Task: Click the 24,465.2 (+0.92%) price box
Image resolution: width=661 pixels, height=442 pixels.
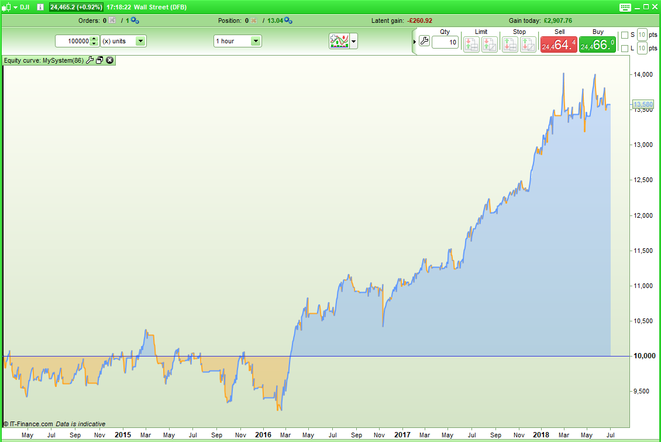Action: [x=76, y=7]
